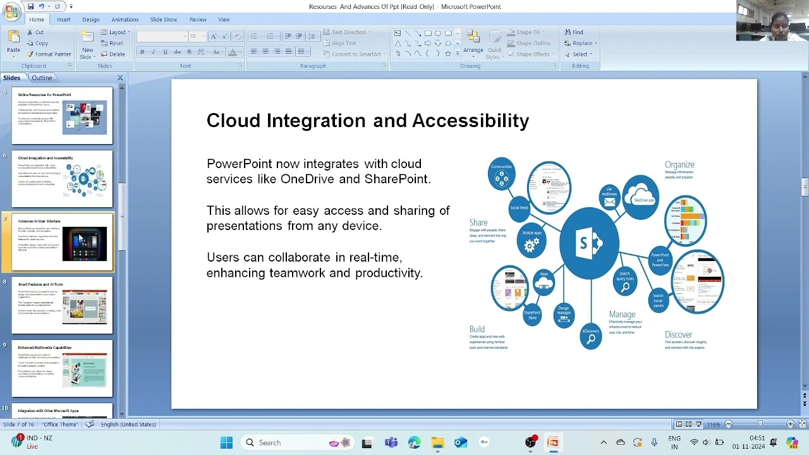Open the View ribbon tab
This screenshot has height=455, width=809.
224,20
